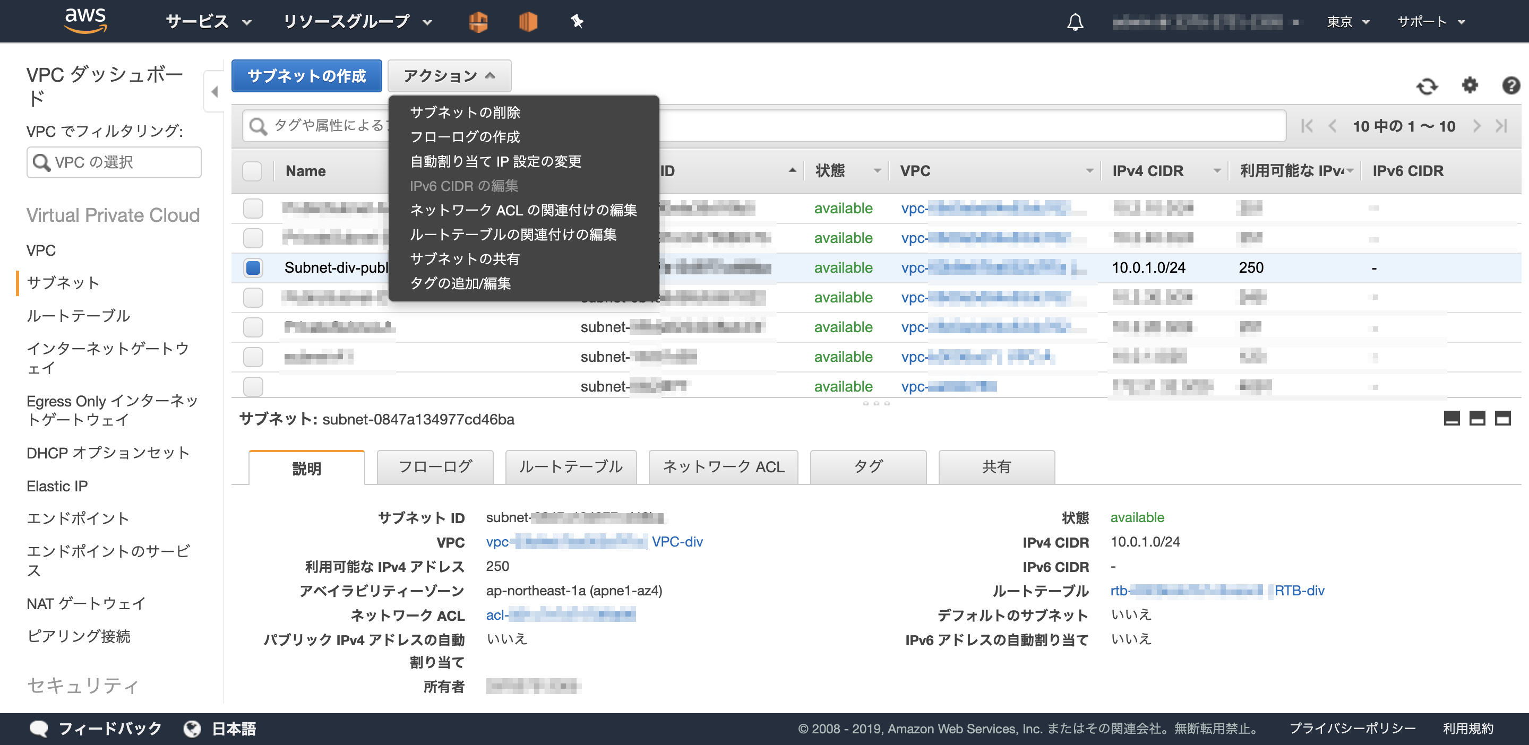1529x745 pixels.
Task: Collapse the sidebar with the left arrow
Action: coord(214,91)
